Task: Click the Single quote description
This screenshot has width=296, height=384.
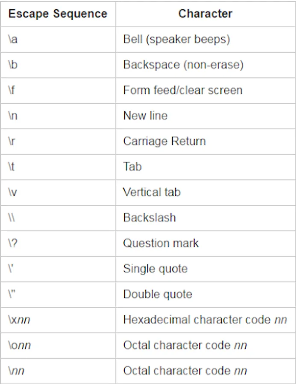Action: [155, 269]
